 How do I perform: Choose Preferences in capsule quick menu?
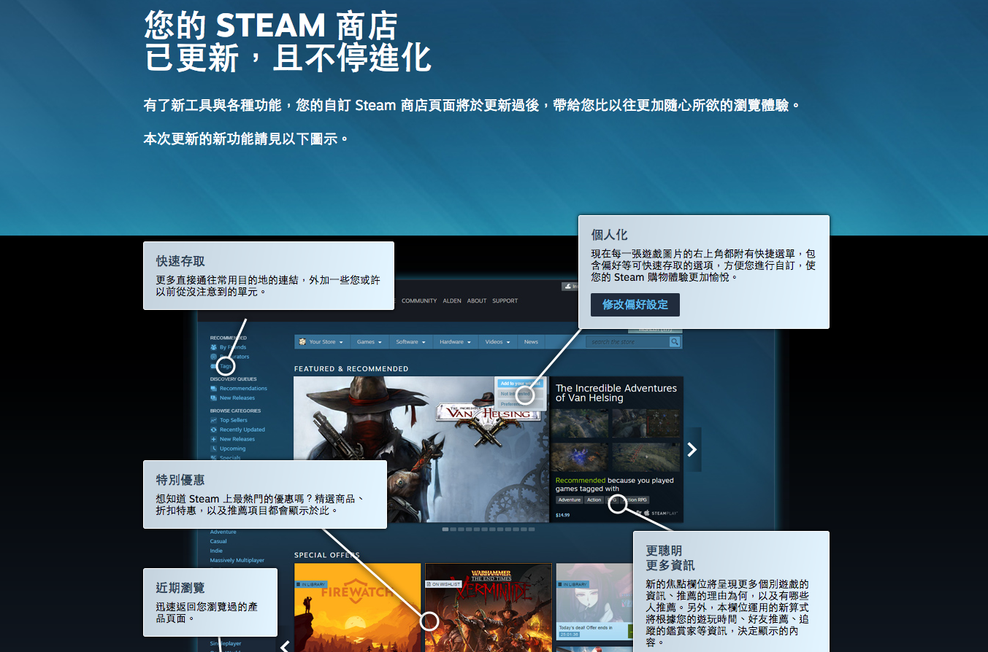point(521,403)
